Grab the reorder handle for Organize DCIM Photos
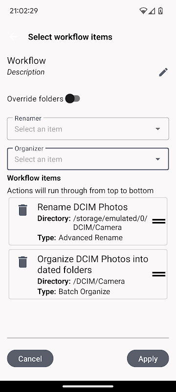The image size is (176, 392). [159, 274]
